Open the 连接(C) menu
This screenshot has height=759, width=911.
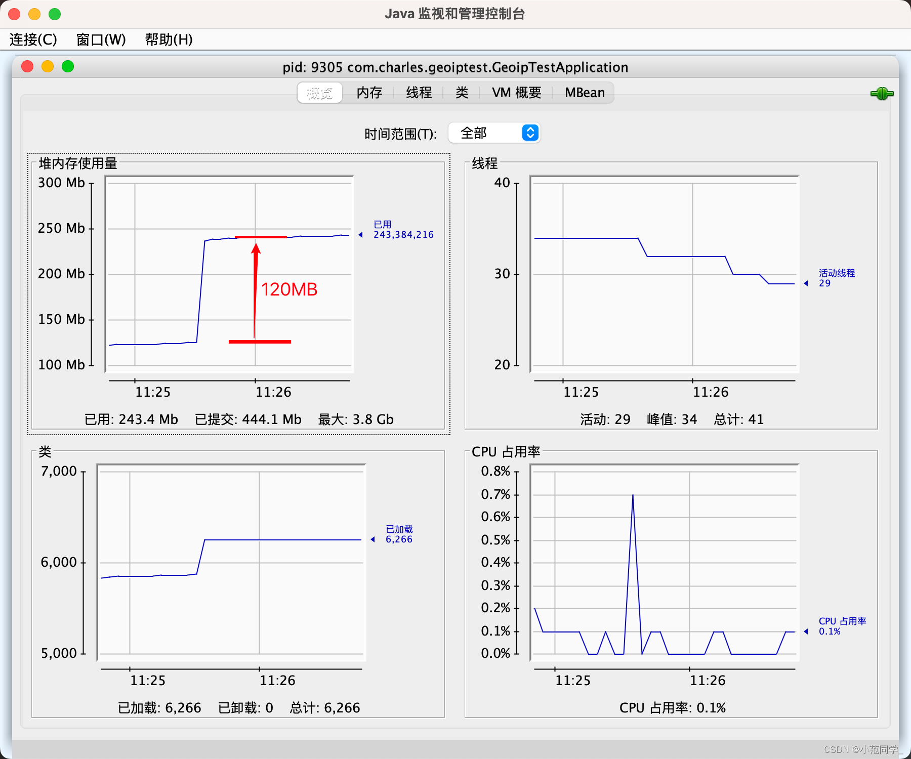pos(32,39)
